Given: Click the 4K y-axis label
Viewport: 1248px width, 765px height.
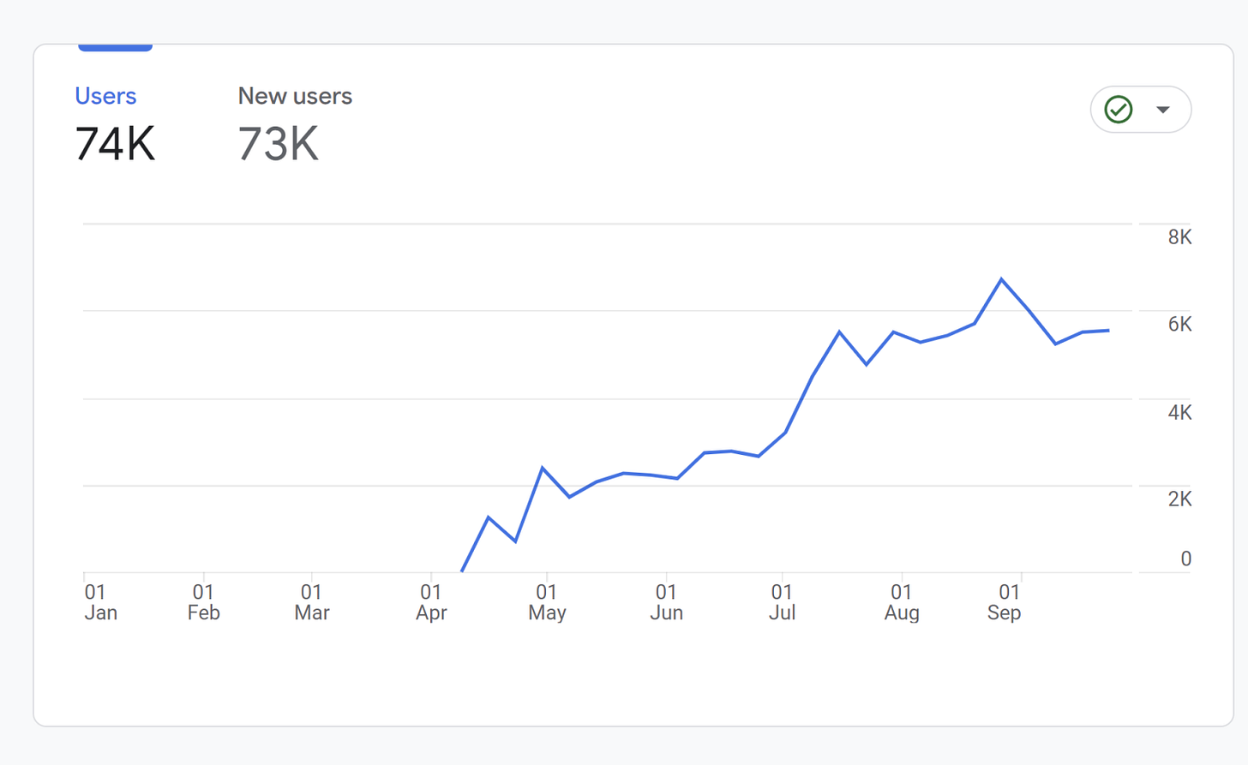Looking at the screenshot, I should tap(1179, 412).
